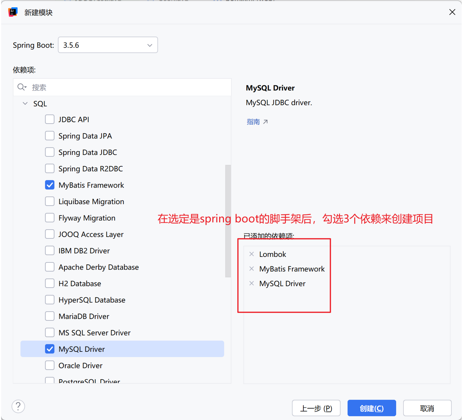Check Apache Derby Database checkbox

click(x=50, y=267)
